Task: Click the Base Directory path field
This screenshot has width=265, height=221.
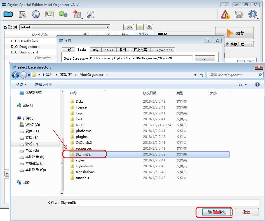Action: pos(141,58)
